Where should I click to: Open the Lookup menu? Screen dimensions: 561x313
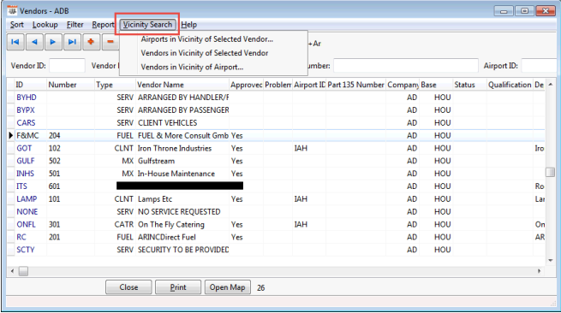click(45, 25)
